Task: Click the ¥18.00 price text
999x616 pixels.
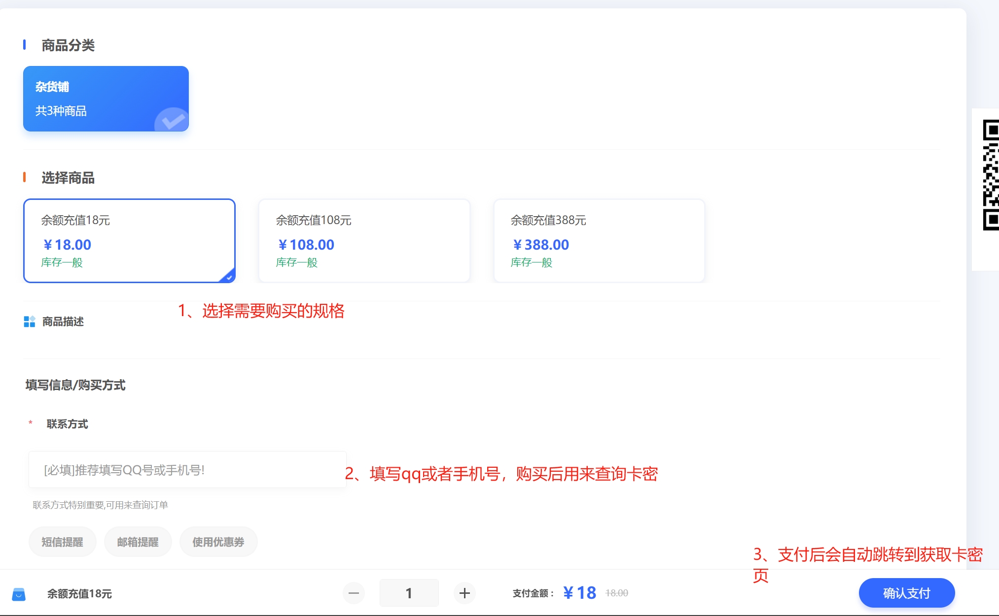Action: pyautogui.click(x=67, y=245)
